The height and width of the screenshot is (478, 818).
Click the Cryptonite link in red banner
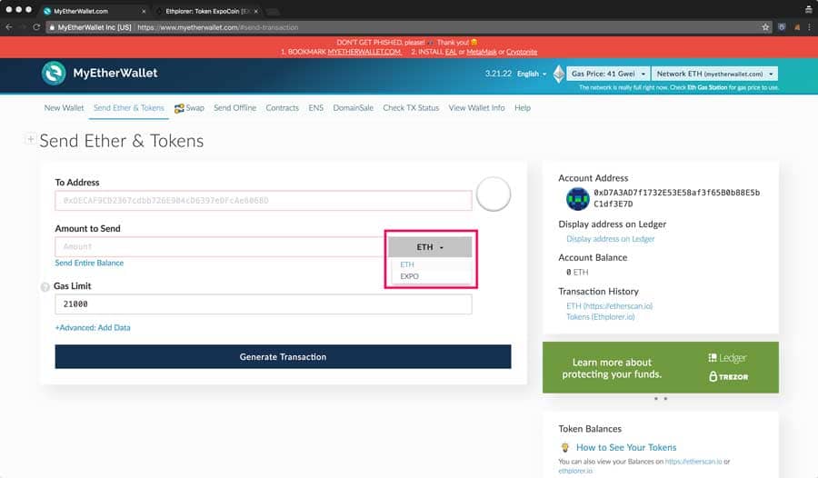click(x=522, y=52)
